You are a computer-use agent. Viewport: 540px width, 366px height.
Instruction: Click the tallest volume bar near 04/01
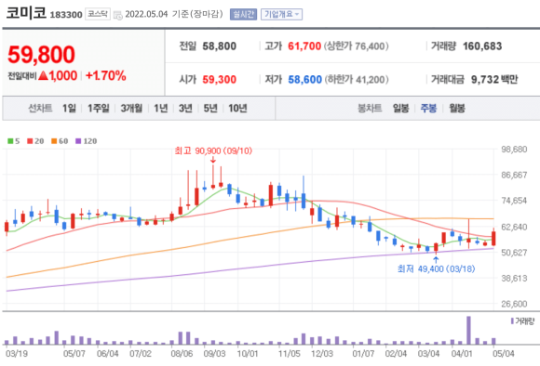[x=468, y=331]
